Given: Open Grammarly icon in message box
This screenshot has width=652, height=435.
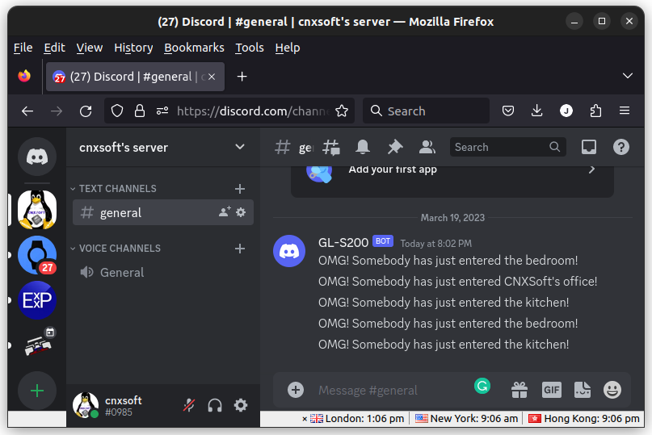Looking at the screenshot, I should click(482, 386).
